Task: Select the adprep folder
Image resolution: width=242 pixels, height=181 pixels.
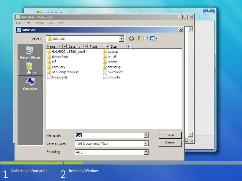Action: (x=110, y=52)
